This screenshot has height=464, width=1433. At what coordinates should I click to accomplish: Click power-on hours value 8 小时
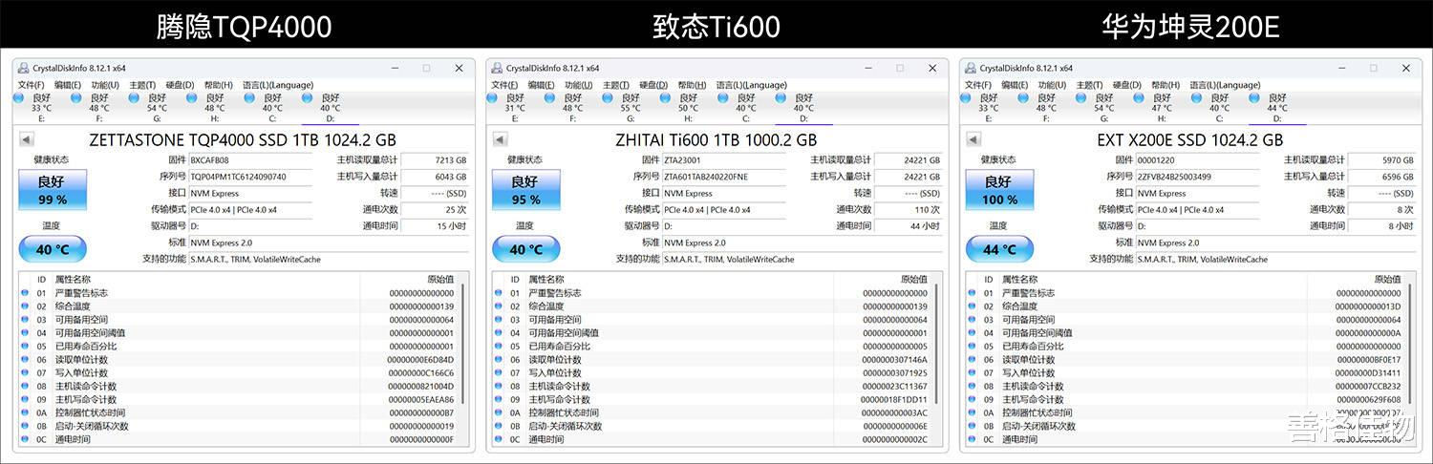point(1382,226)
